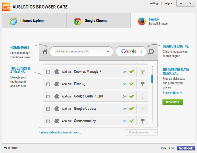Select the Cookies Manager+ add-on name

[x=88, y=71]
